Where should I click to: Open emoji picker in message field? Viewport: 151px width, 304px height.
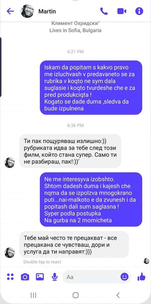(x=124, y=277)
